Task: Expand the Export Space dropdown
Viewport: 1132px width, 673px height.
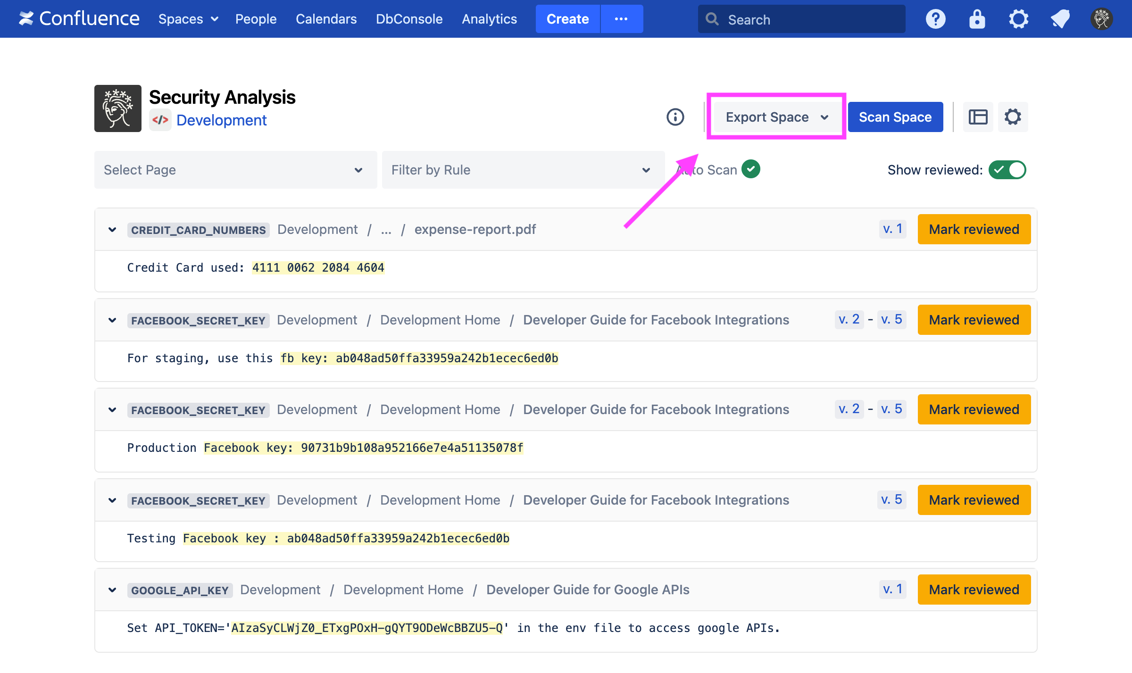Action: 776,117
